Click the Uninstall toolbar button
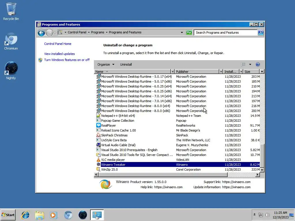 tap(126, 64)
